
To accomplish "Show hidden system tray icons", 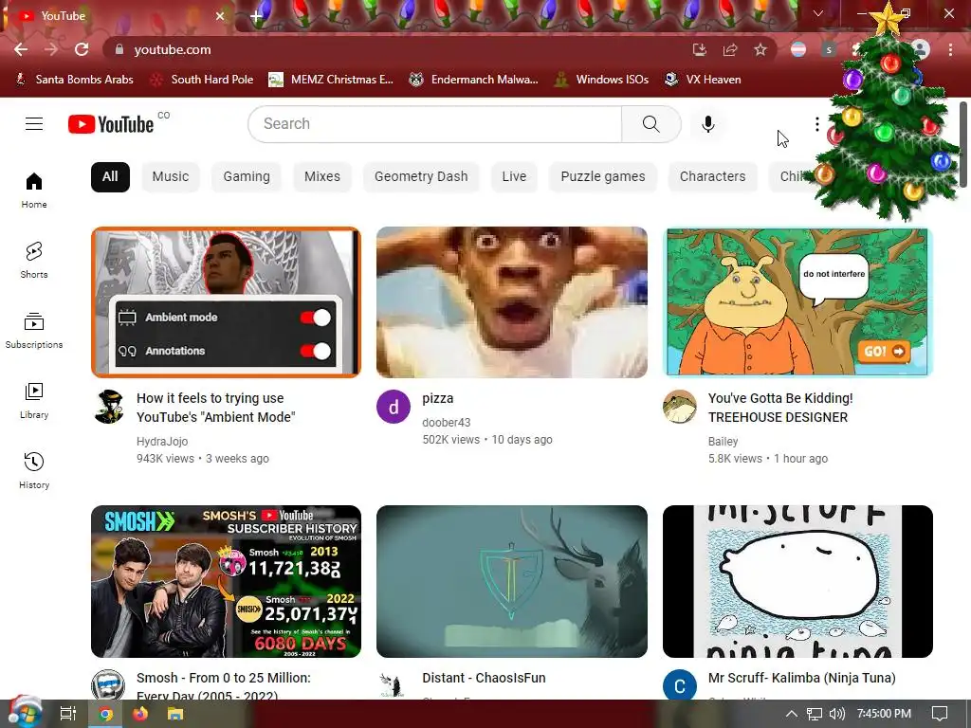I will (792, 714).
